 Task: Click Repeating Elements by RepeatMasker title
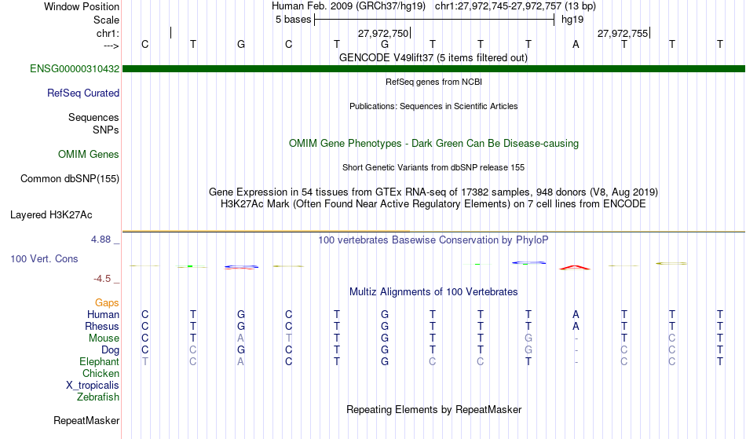click(x=434, y=409)
